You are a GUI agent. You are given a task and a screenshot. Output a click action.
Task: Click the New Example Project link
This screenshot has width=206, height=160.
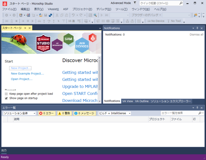pos(27,73)
